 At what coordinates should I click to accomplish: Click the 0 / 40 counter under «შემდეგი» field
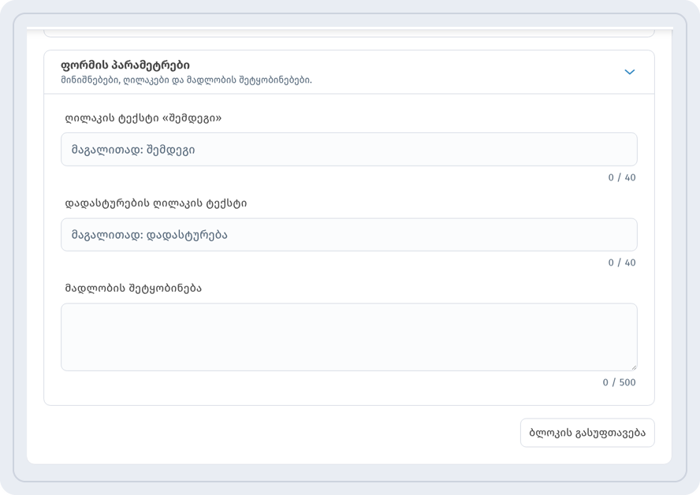[622, 177]
